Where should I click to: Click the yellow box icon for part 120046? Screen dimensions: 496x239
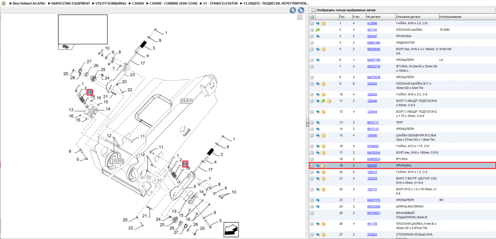tap(329, 101)
